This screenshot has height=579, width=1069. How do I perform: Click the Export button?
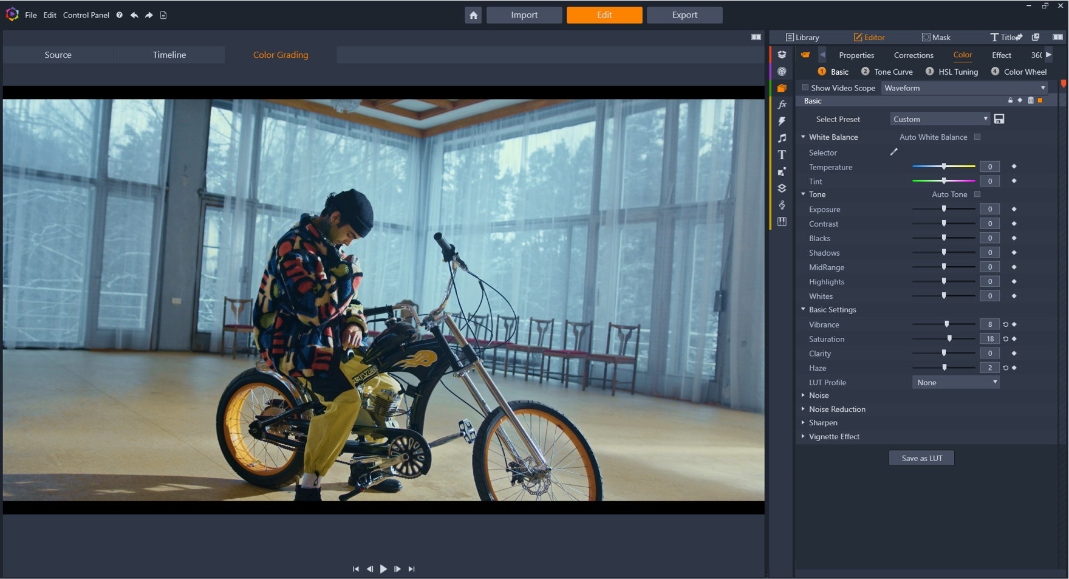(685, 15)
